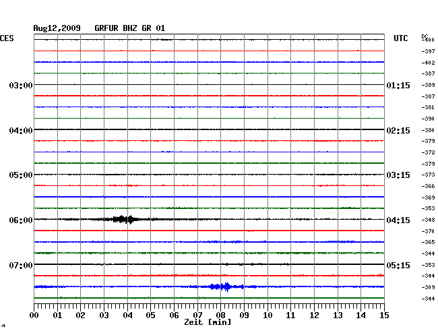Click the 02:15 UTC time label

click(x=398, y=131)
